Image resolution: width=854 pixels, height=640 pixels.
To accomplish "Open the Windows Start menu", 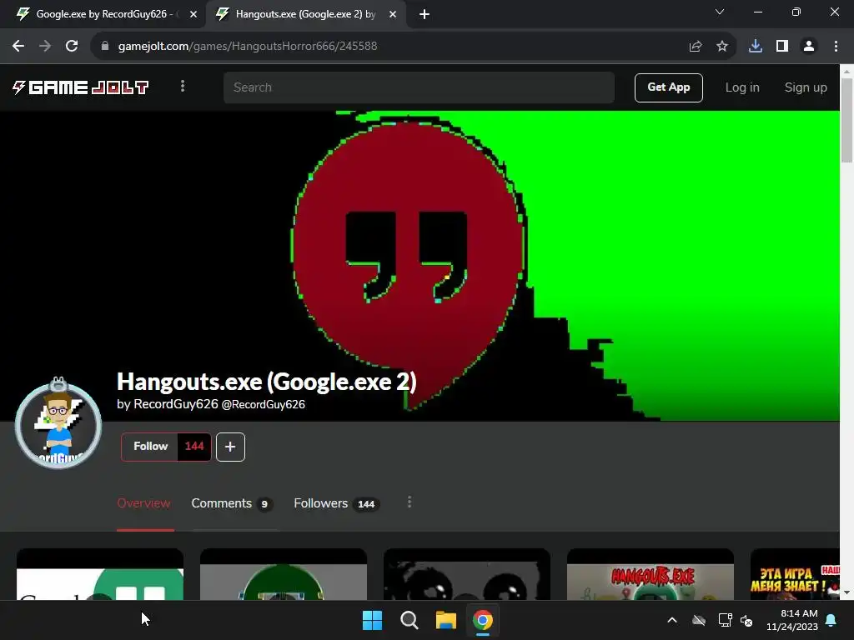I will (x=373, y=620).
